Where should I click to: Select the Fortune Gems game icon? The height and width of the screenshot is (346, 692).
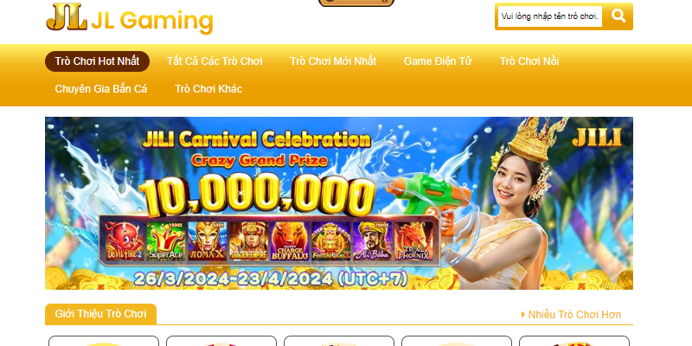[331, 240]
